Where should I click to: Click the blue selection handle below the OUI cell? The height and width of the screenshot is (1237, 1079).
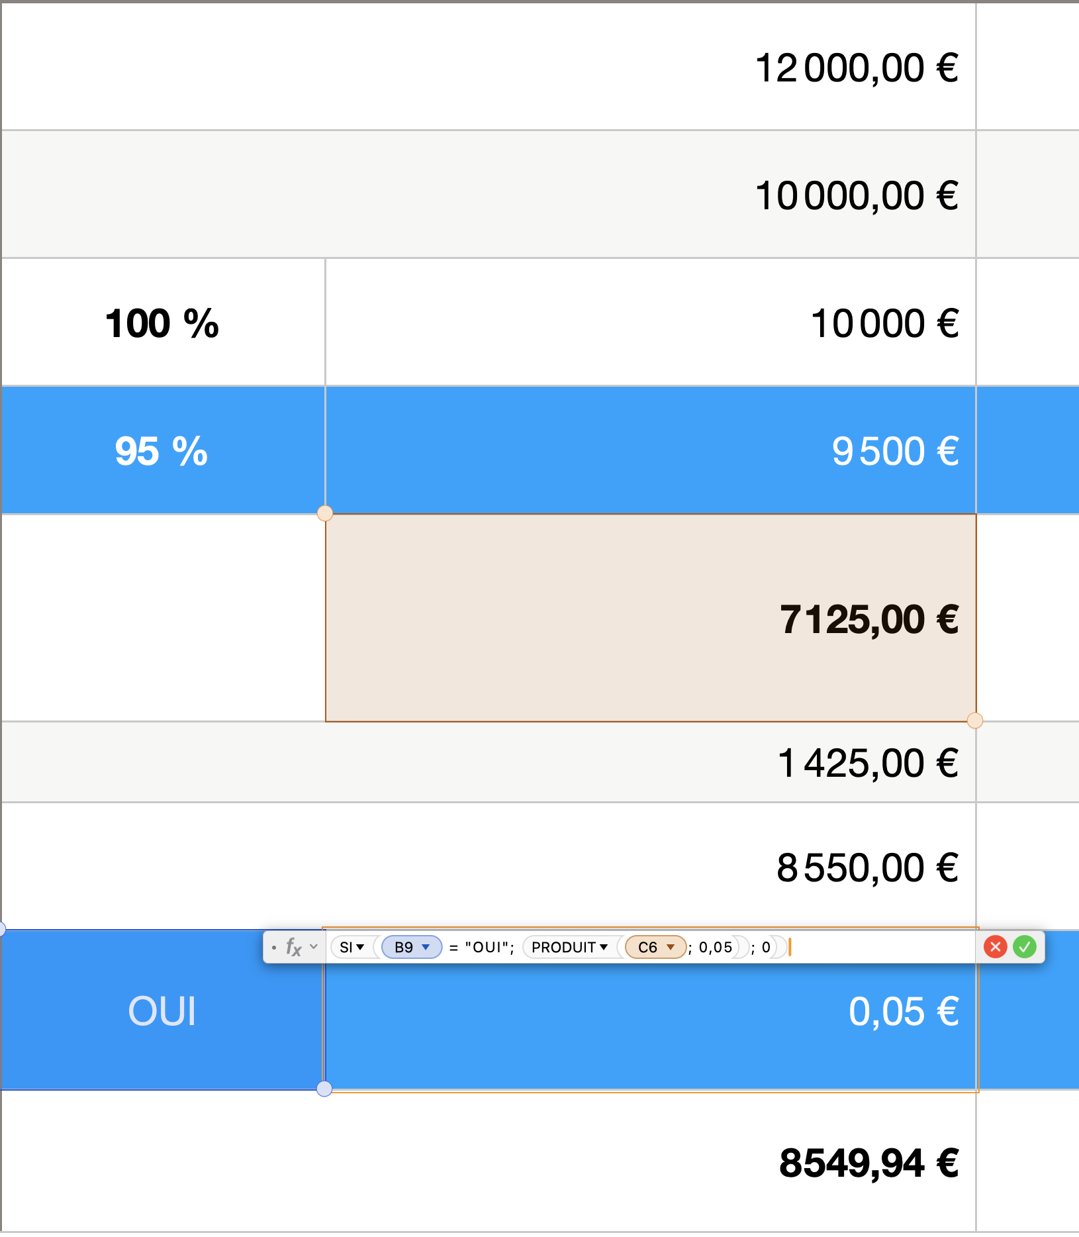coord(324,1089)
